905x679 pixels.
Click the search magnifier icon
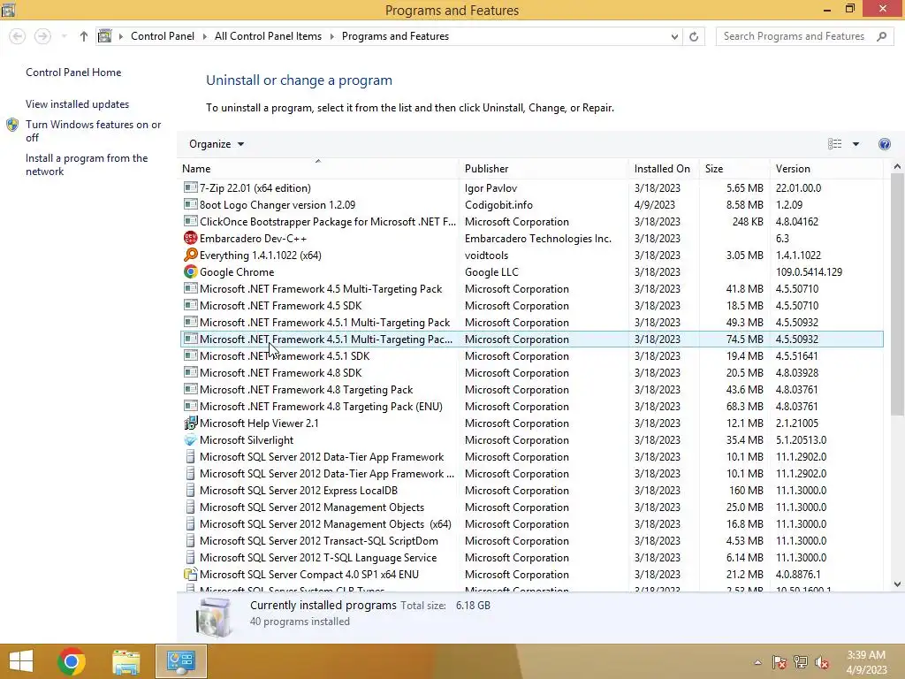click(881, 36)
